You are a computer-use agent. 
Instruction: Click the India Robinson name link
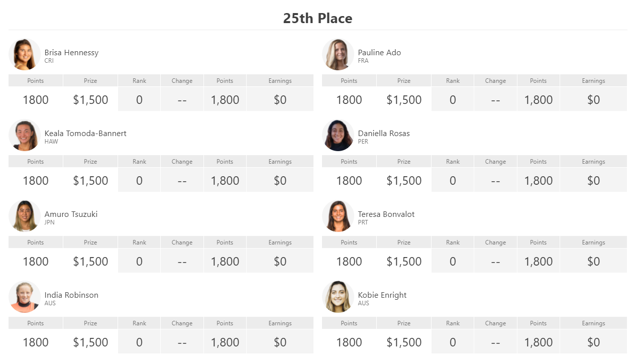click(x=71, y=295)
